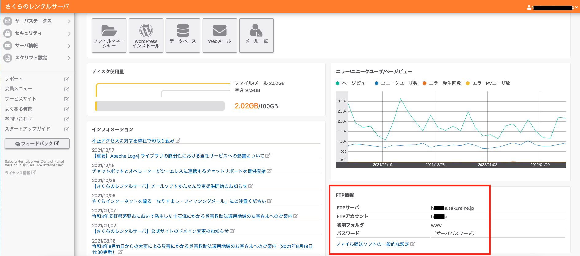Click (サーバパスワード) password text
The image size is (580, 256).
[x=454, y=233]
